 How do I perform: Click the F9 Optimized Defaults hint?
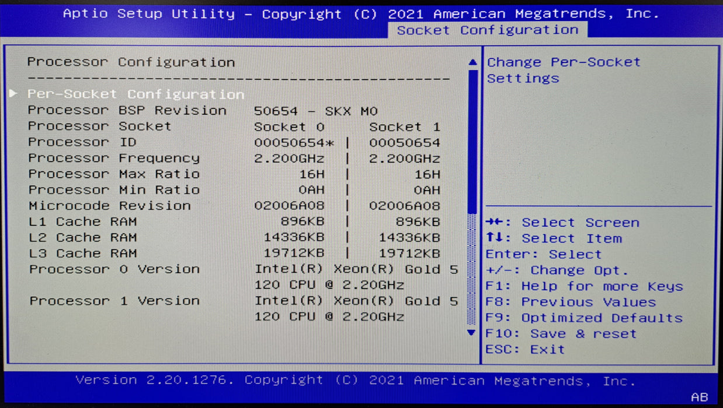click(584, 318)
